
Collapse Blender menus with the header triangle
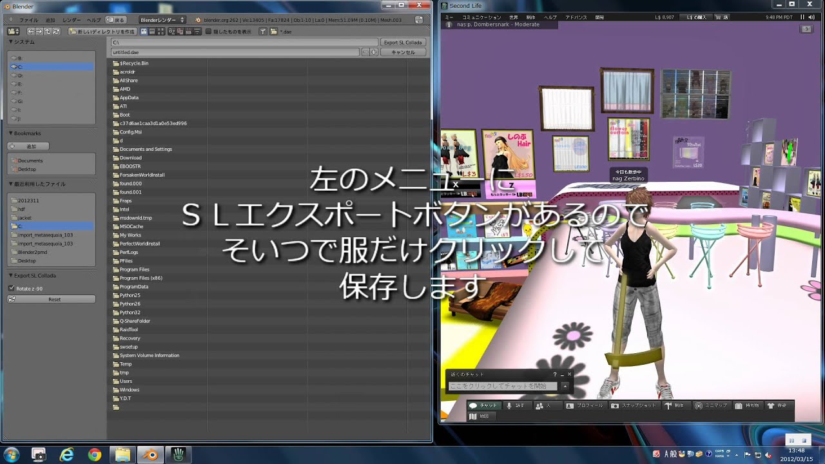[11, 20]
